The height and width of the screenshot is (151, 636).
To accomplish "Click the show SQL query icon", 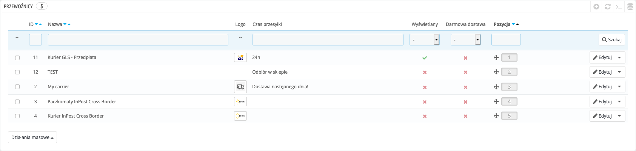I will click(x=619, y=7).
